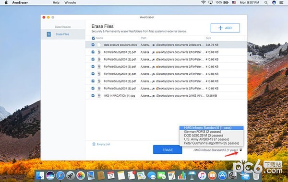Choose German FOFIS (2 passes)
The width and height of the screenshot is (288, 182).
(211, 132)
